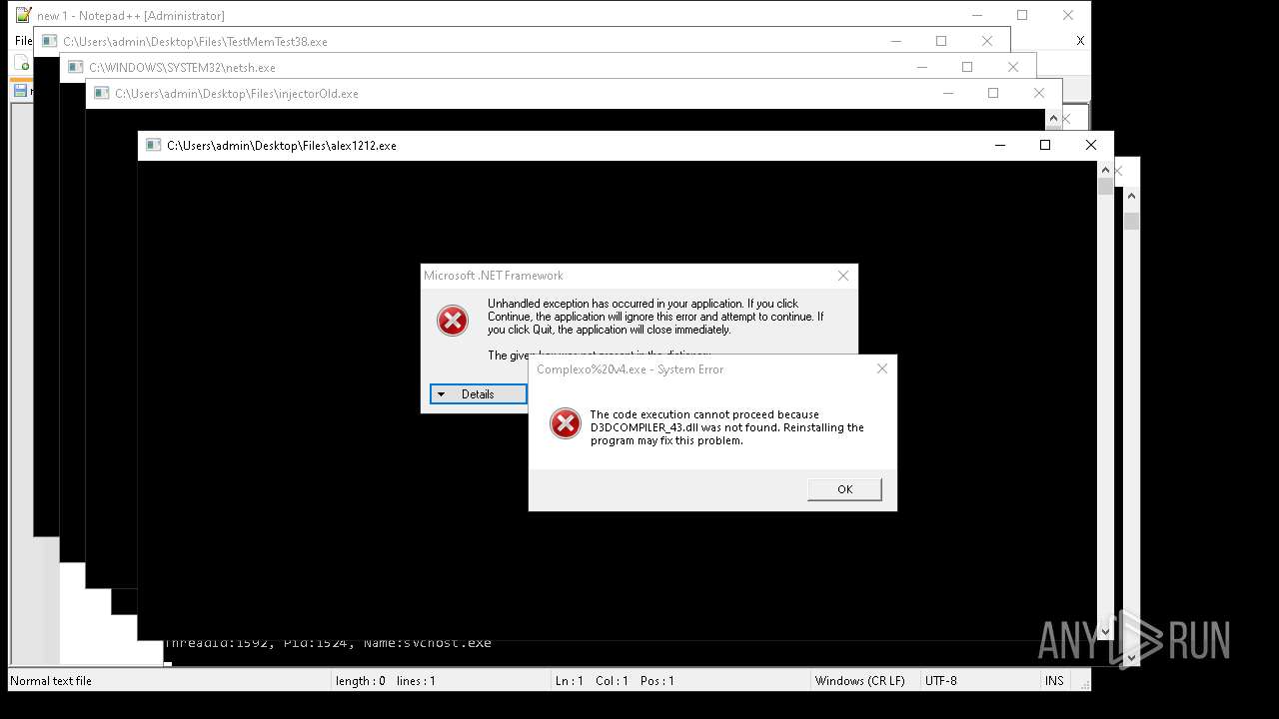The image size is (1279, 719).
Task: Minimize the alex1212.exe console window
Action: (999, 145)
